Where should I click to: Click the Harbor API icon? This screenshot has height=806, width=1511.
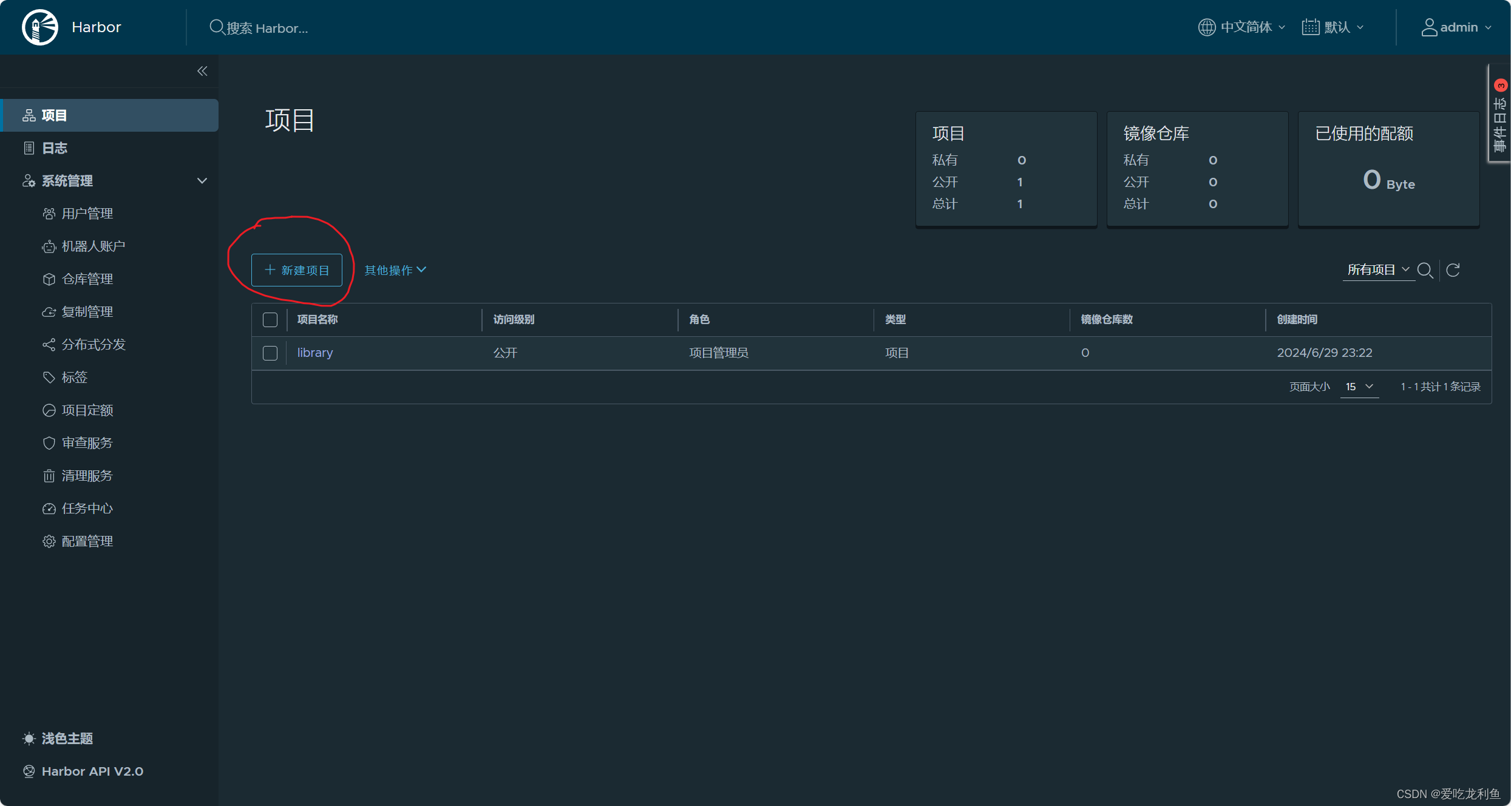point(29,771)
